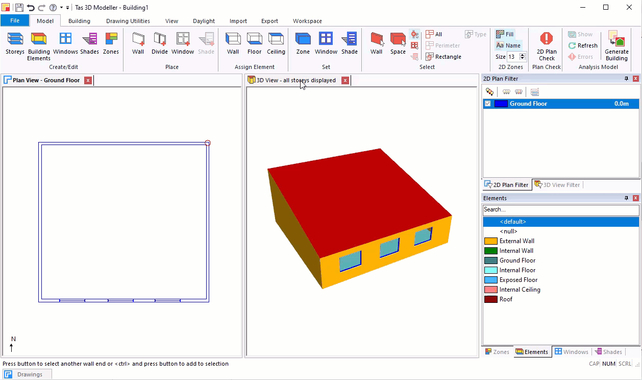Open Windows editor in Create/Edit group
Viewport: 642px width, 380px height.
[x=65, y=43]
